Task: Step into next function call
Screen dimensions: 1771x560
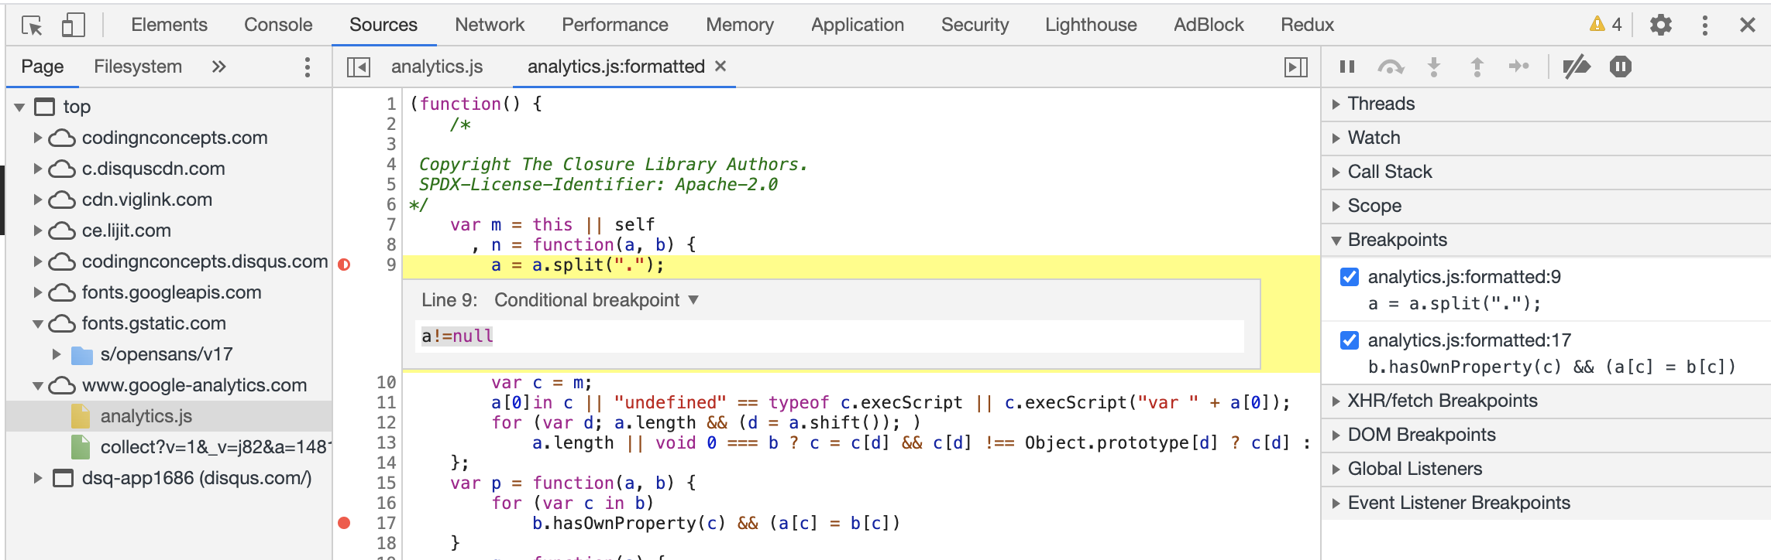Action: pyautogui.click(x=1434, y=67)
